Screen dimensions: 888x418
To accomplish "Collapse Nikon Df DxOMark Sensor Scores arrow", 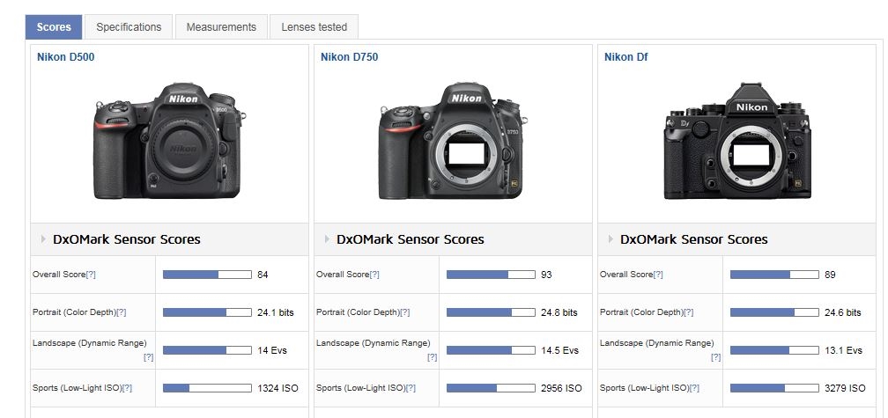I will 610,239.
